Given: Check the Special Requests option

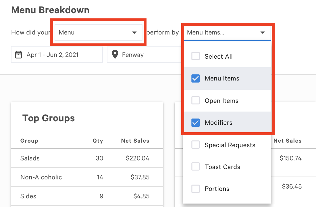Looking at the screenshot, I should (195, 145).
